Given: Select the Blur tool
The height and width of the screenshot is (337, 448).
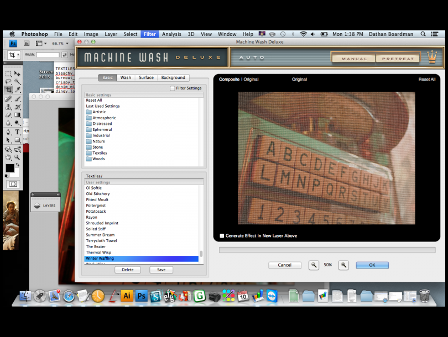Looking at the screenshot, I should tap(8, 123).
